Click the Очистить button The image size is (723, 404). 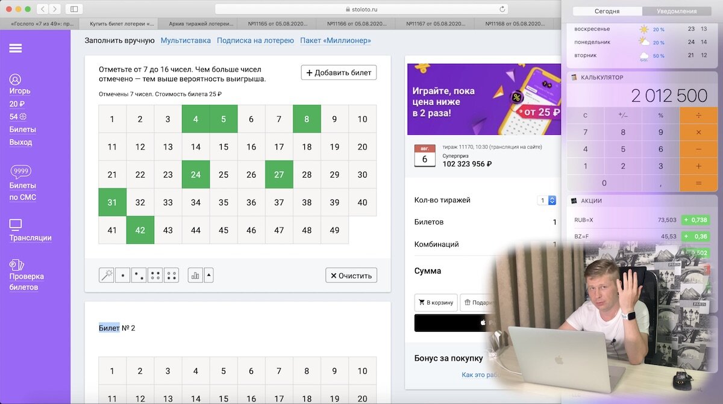click(351, 275)
